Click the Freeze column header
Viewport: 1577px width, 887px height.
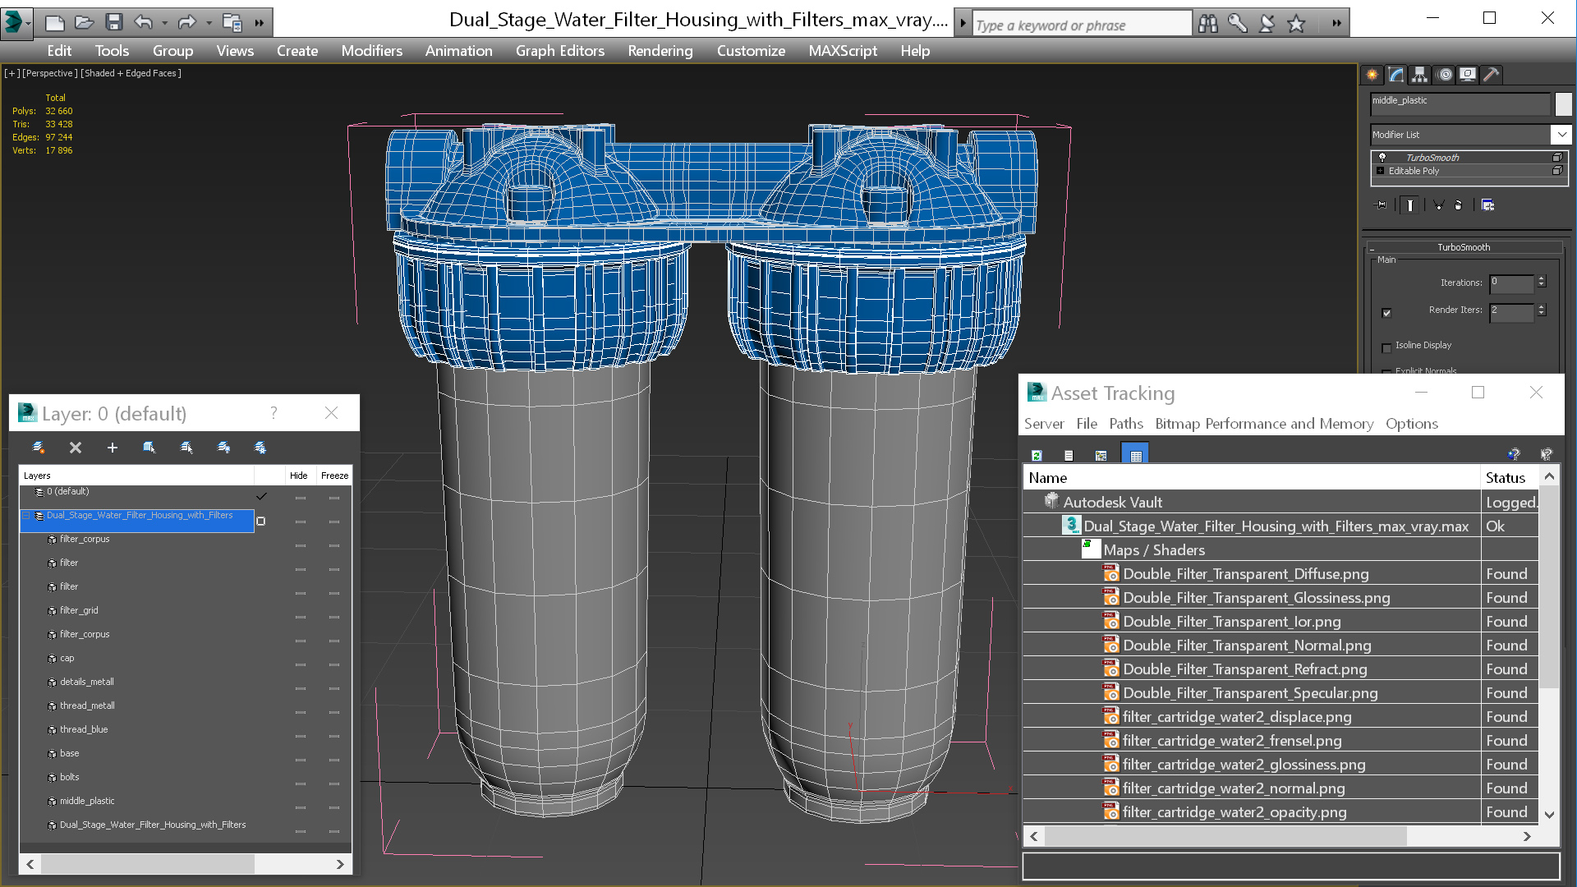pos(335,476)
